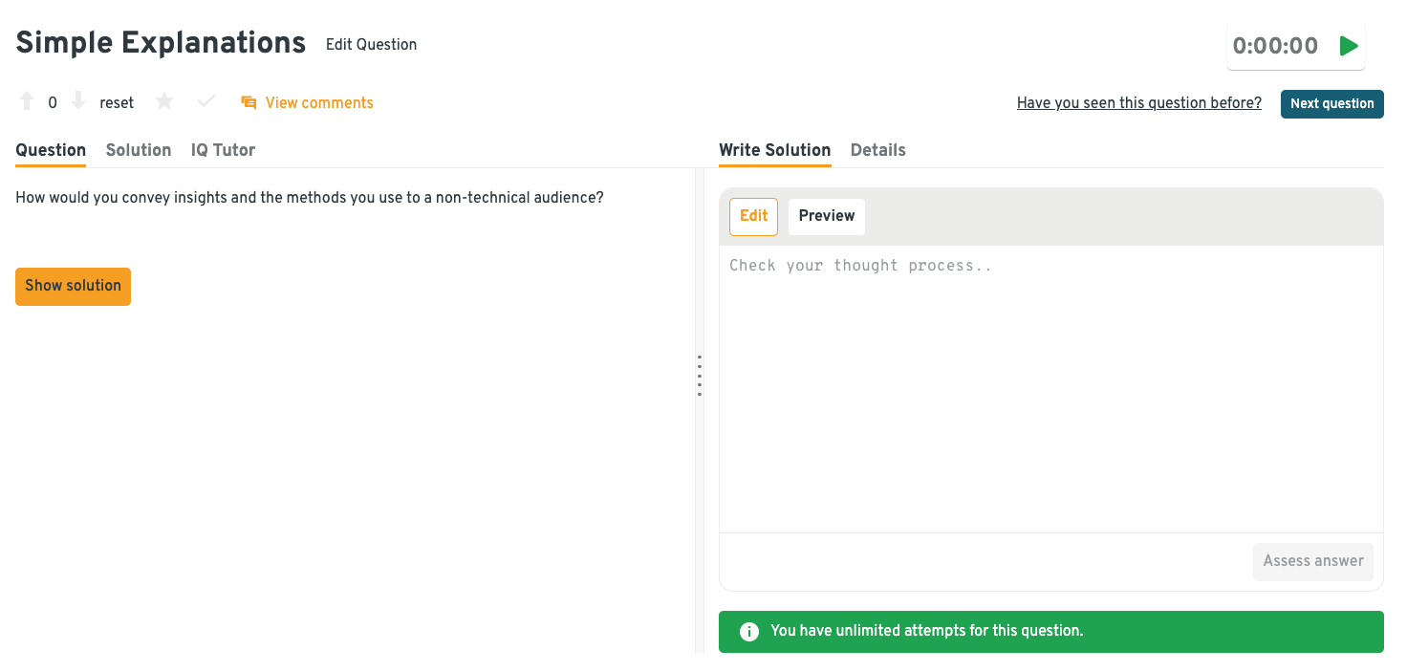The height and width of the screenshot is (672, 1407).
Task: Reset the vote count
Action: coord(117,102)
